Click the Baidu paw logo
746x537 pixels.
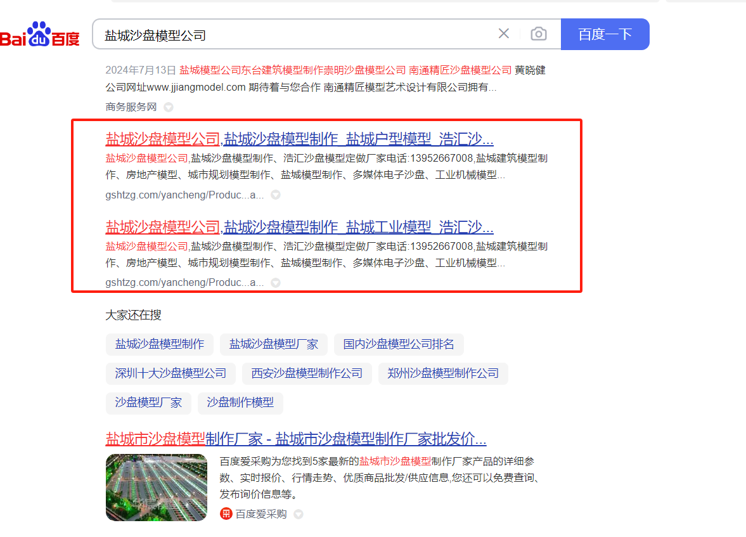coord(39,35)
